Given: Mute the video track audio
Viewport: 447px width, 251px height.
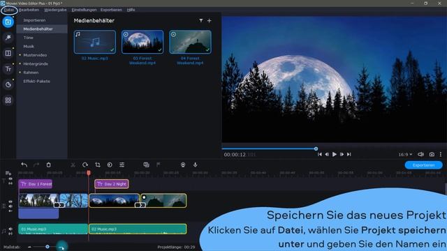Looking at the screenshot, I should click(x=10, y=206).
